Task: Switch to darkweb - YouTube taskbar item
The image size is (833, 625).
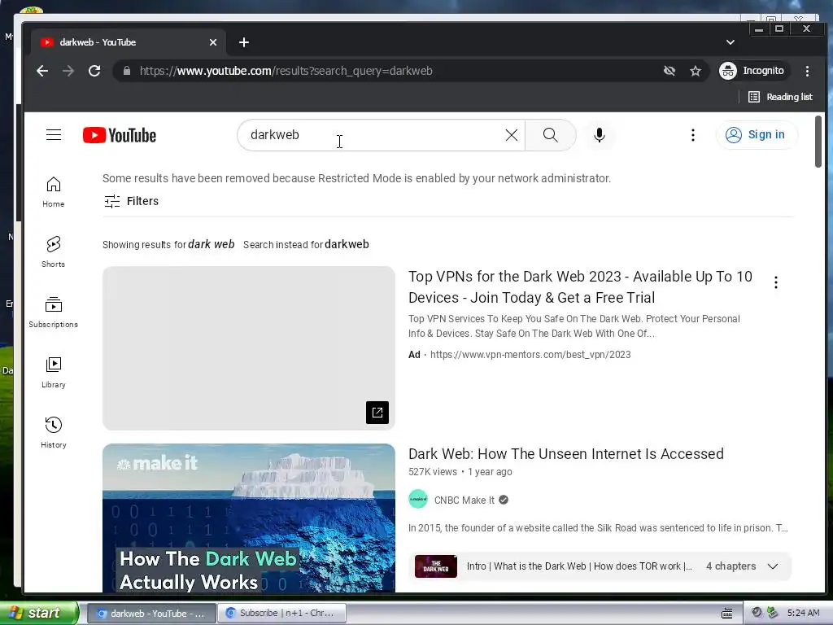Action: 151,614
